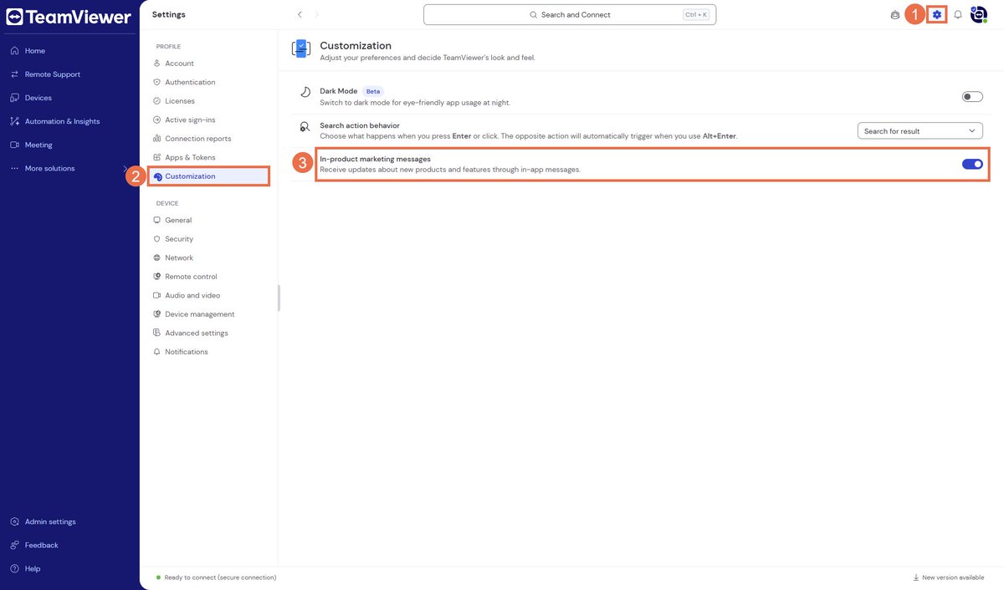Click the Apps & Tokens icon

[x=157, y=157]
